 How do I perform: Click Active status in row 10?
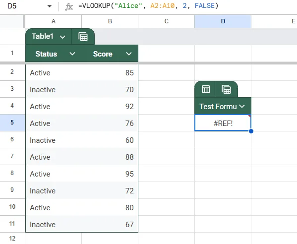click(54, 207)
